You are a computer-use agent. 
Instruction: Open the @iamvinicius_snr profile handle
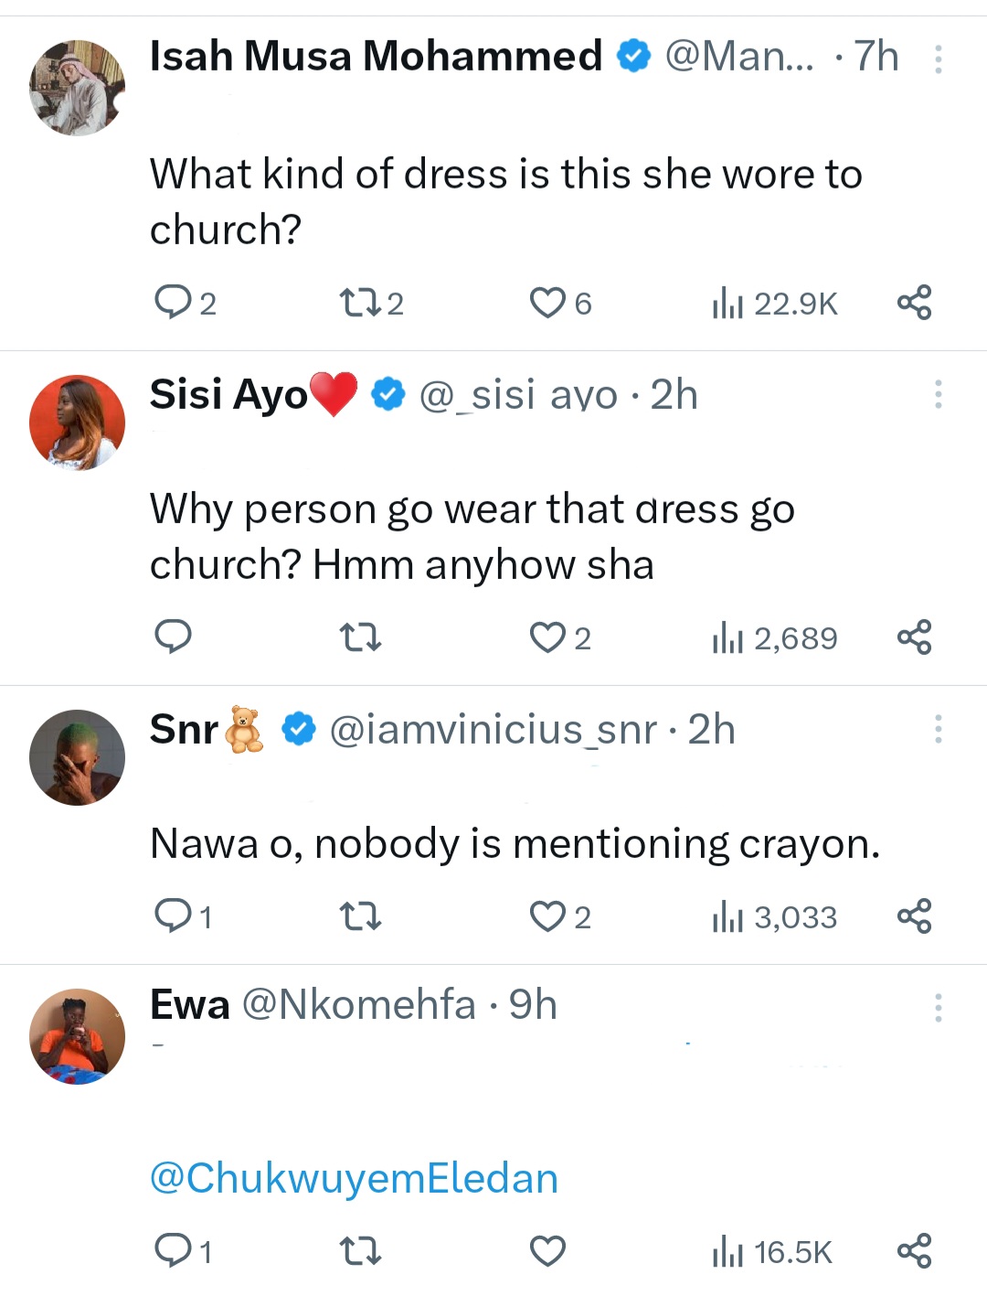[x=493, y=730]
